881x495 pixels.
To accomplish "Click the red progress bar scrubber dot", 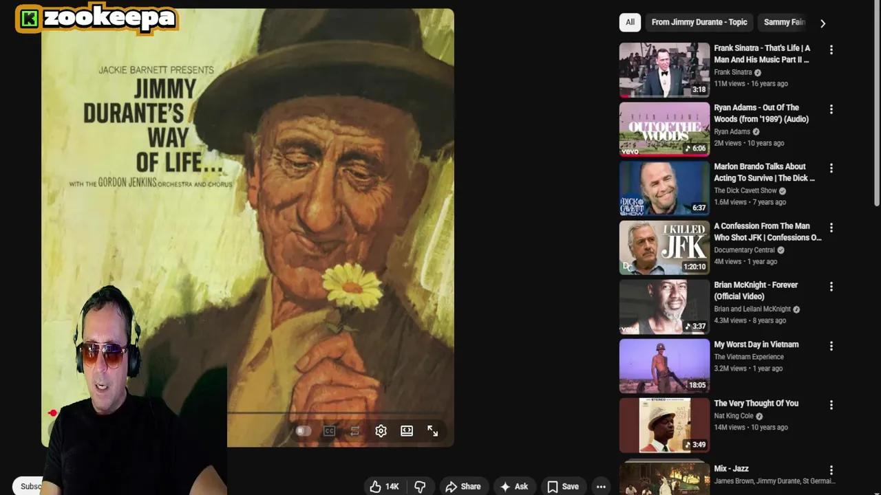I will click(x=52, y=413).
